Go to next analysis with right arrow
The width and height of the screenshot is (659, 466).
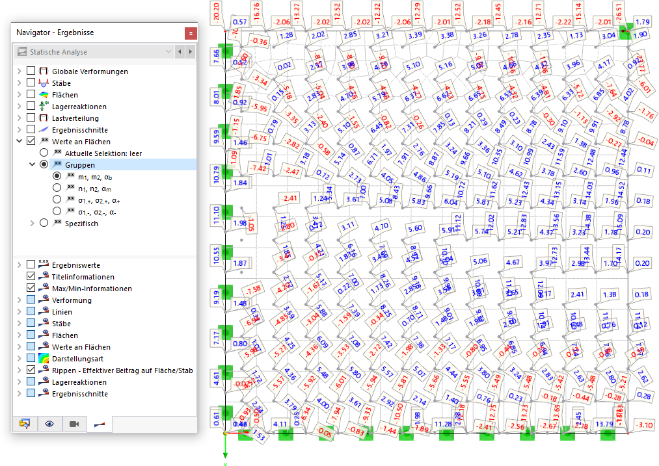pos(191,51)
